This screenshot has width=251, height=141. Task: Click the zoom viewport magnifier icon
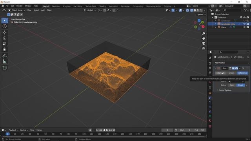click(204, 34)
